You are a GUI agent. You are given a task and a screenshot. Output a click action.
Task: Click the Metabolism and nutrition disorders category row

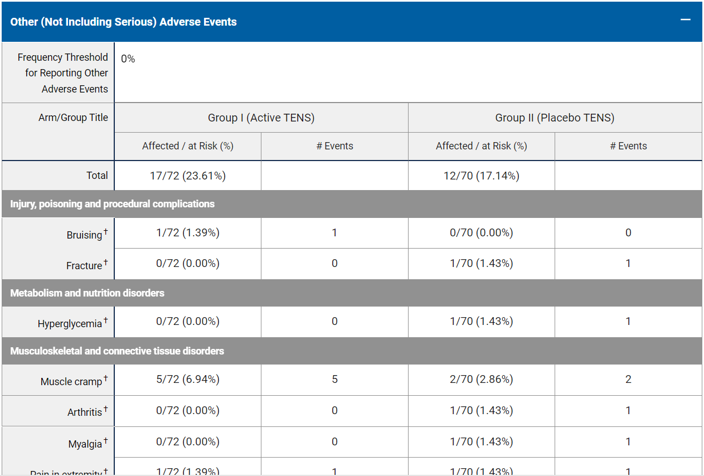pos(352,293)
